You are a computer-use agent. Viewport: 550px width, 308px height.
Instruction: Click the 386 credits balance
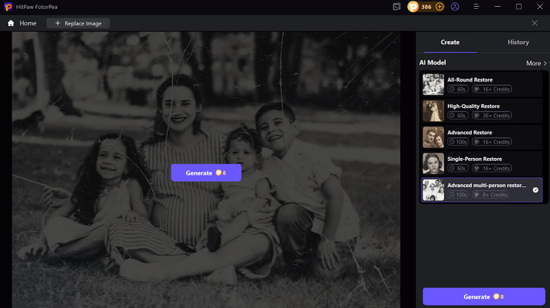pos(426,7)
